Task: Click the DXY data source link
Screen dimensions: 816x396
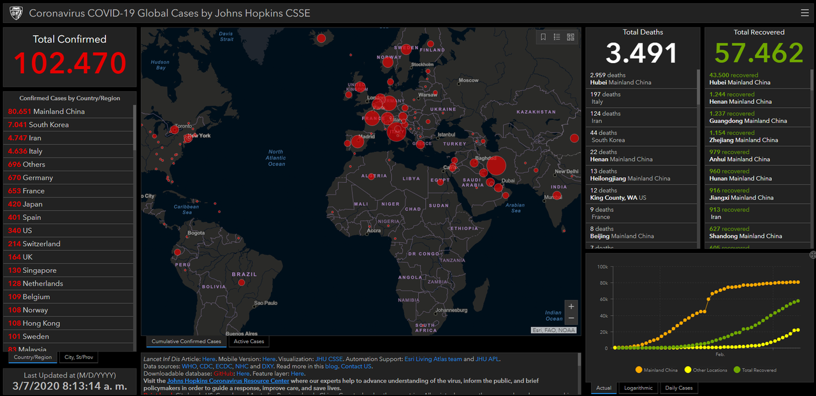Action: tap(268, 367)
